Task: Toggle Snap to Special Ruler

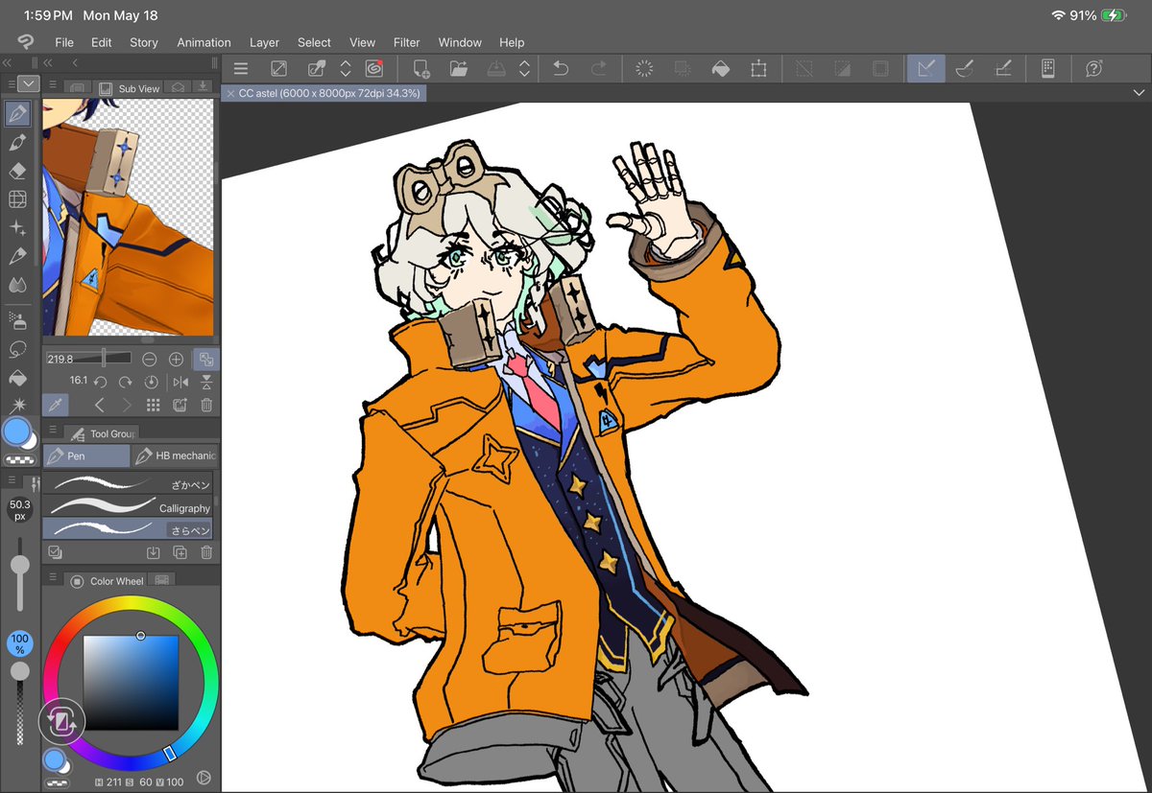Action: point(965,68)
